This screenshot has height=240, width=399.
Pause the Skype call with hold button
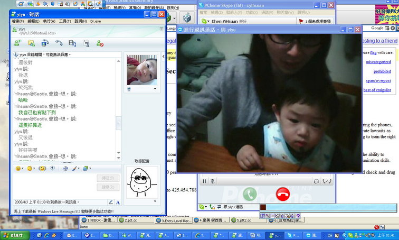click(x=204, y=181)
